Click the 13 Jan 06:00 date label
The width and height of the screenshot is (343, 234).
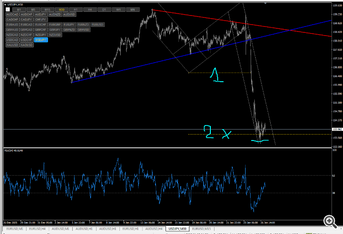148,223
